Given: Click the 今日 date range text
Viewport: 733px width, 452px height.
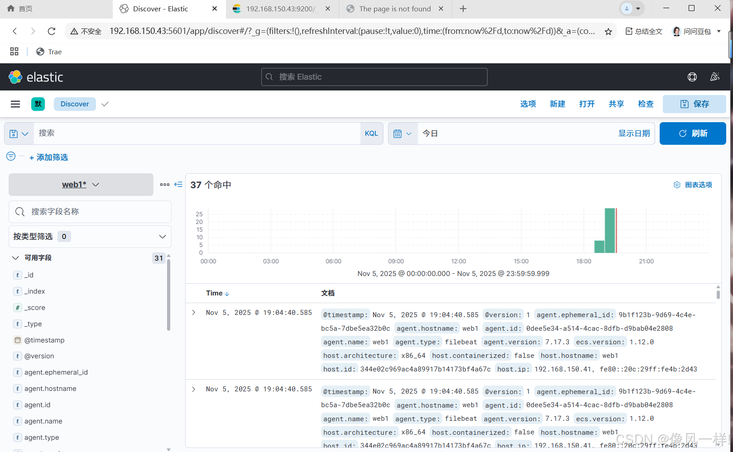Looking at the screenshot, I should (x=430, y=133).
